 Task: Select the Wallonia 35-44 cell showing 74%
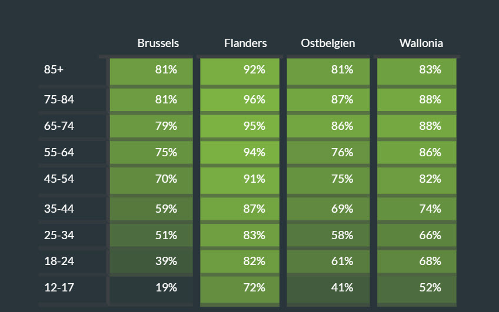[x=417, y=209]
